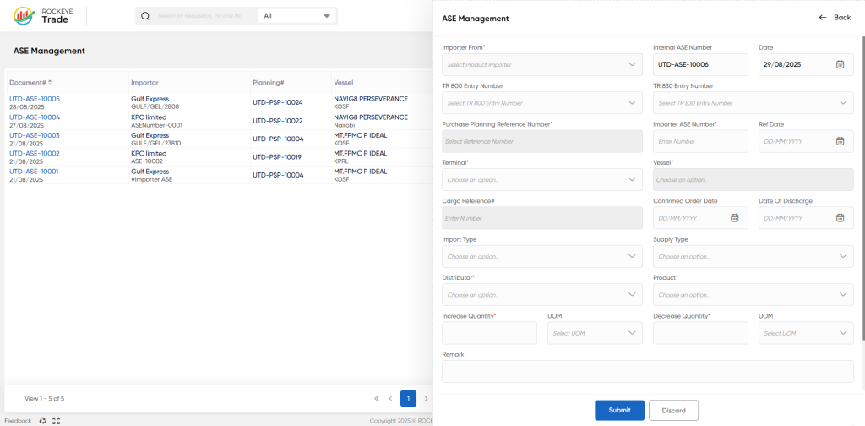
Task: Open Importer From dropdown
Action: (x=542, y=64)
